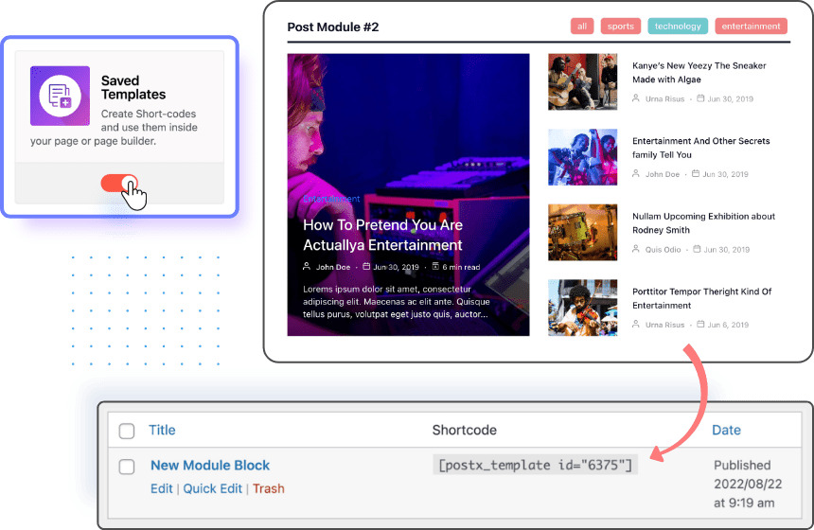
Task: Open 'How To Pretend You Are Actuallya Entertainment' title
Action: (x=382, y=235)
